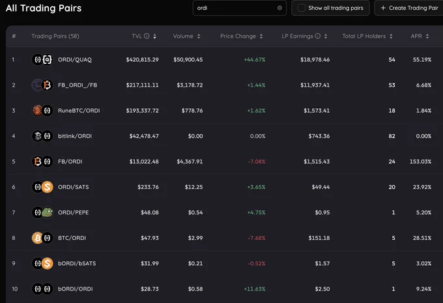Open the ORDI/QUAQ trading pair
The width and height of the screenshot is (443, 303).
tap(75, 60)
